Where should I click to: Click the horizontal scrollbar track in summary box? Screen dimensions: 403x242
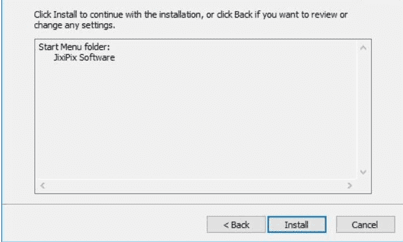tap(196, 185)
